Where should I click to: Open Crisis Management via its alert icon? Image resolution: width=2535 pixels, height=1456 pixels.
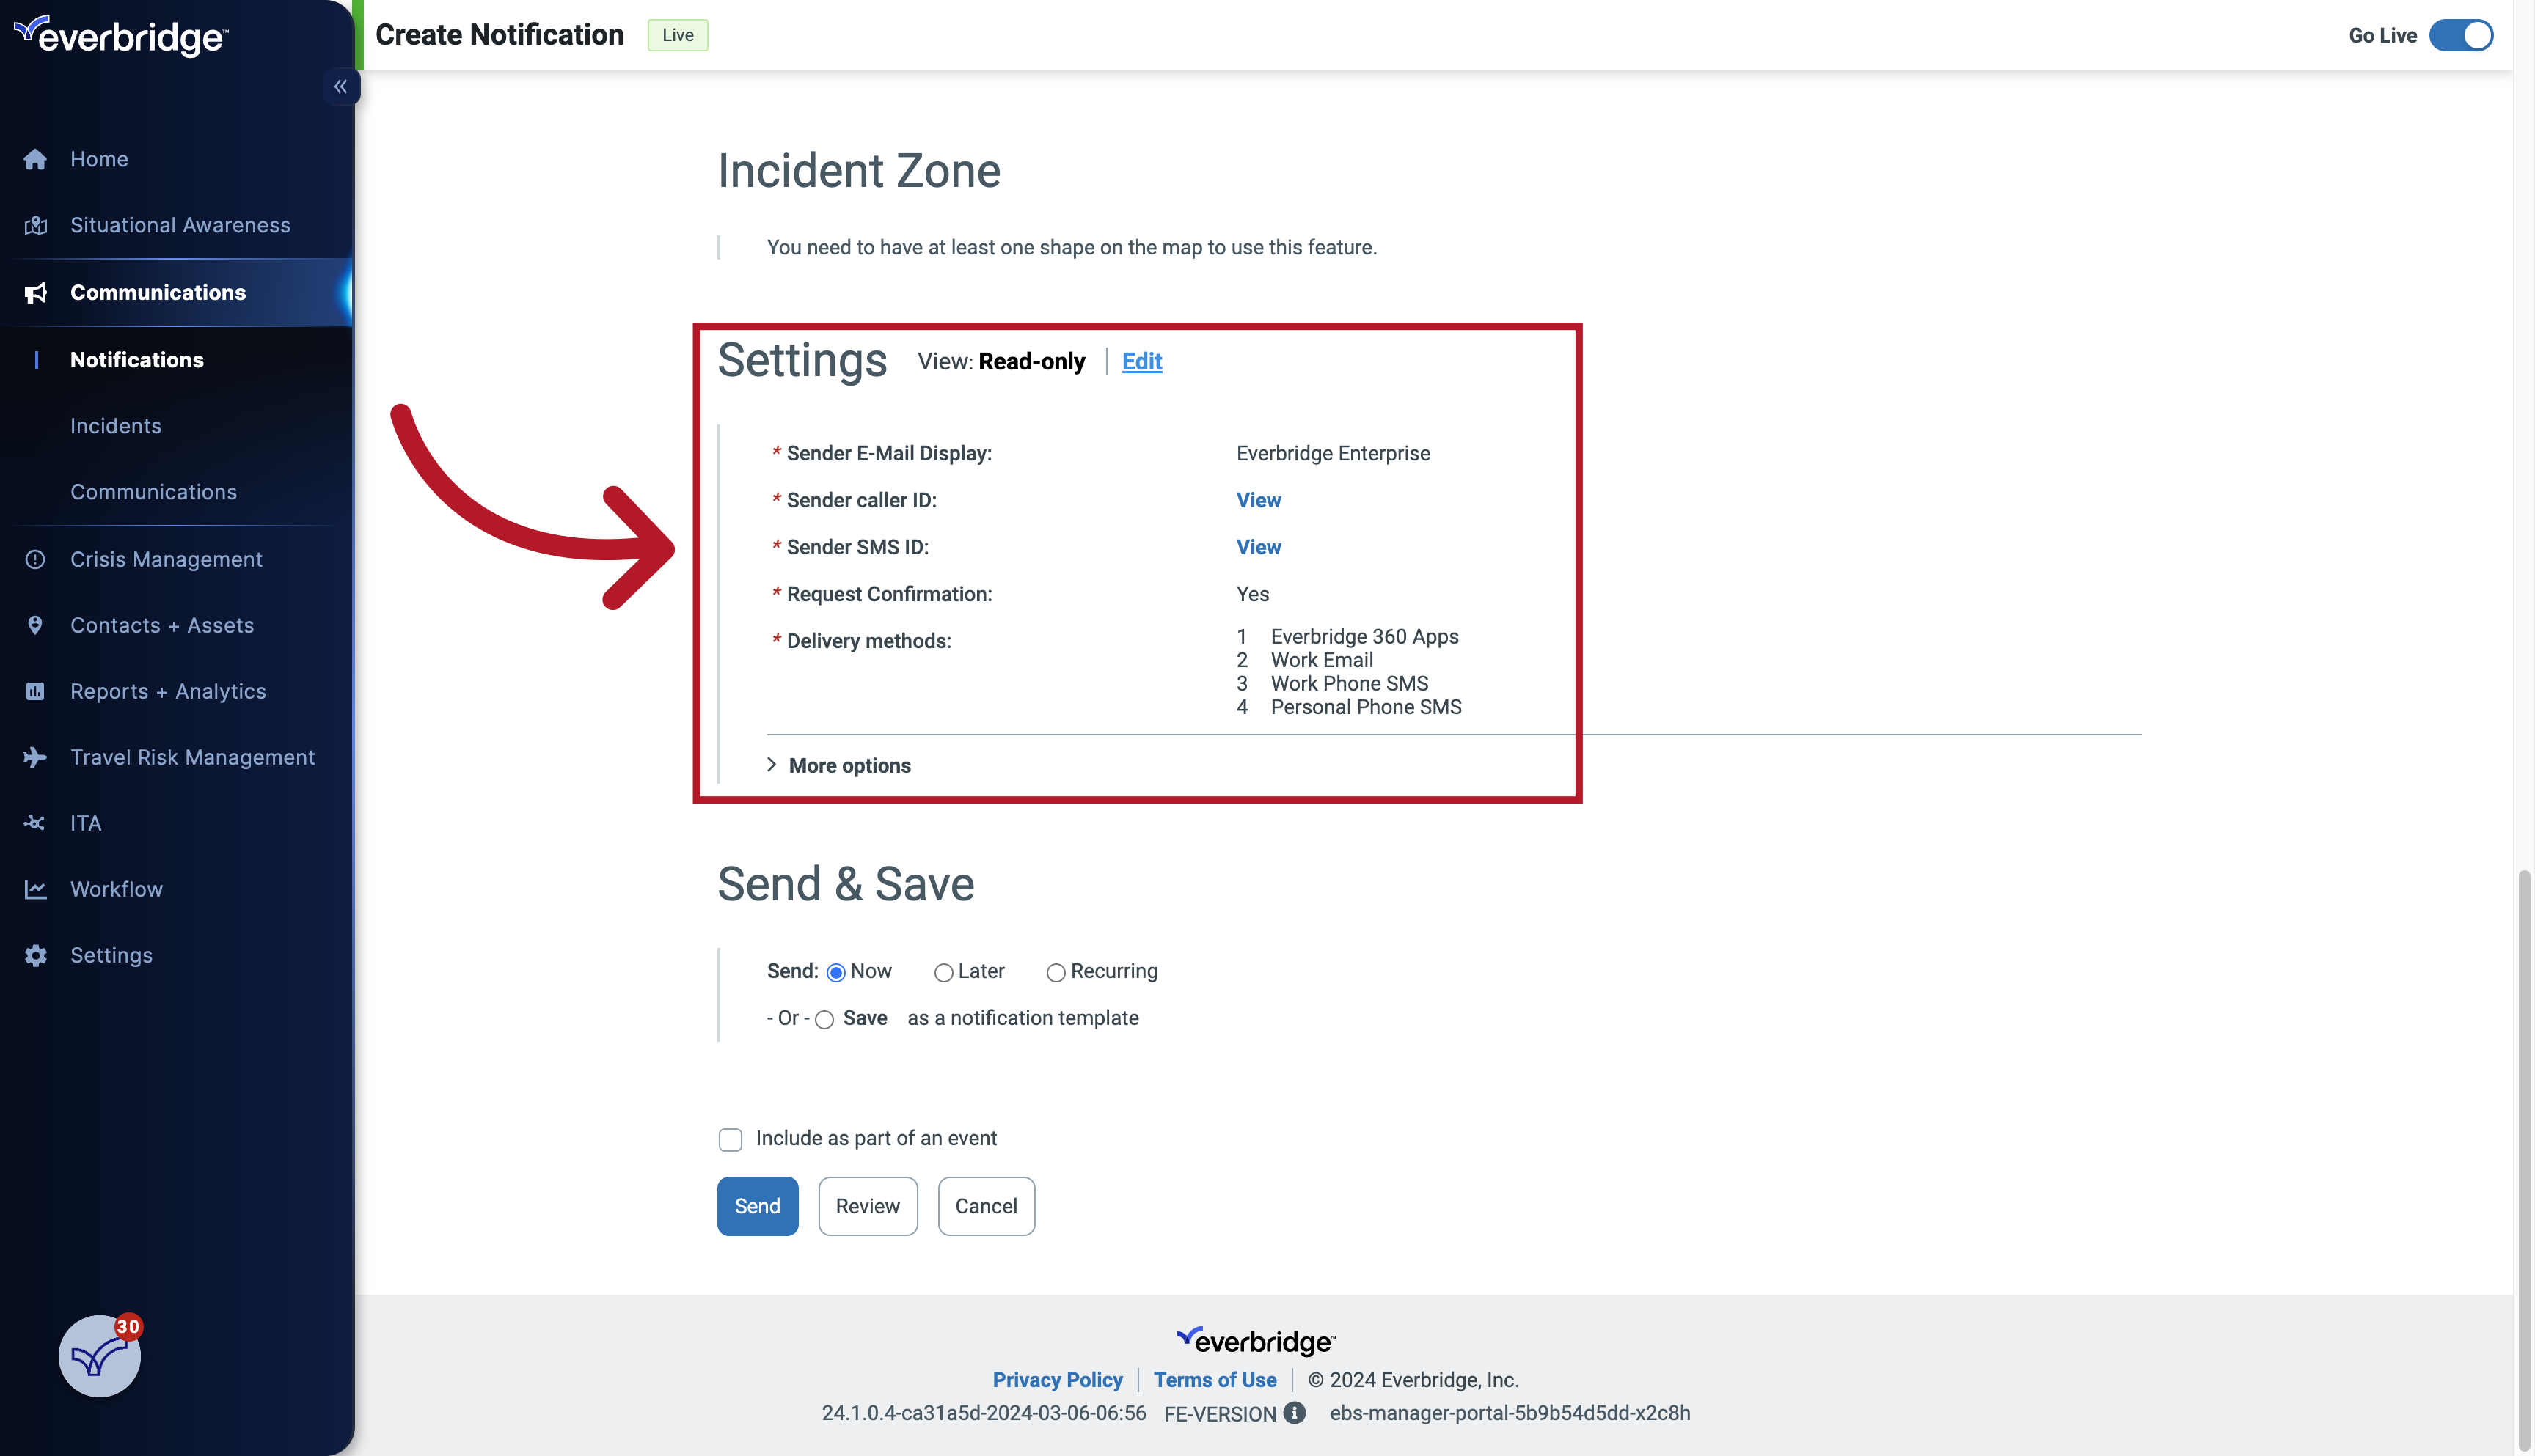(35, 559)
